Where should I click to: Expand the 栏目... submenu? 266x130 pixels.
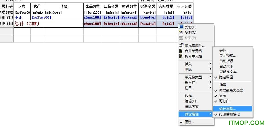pos(196,88)
